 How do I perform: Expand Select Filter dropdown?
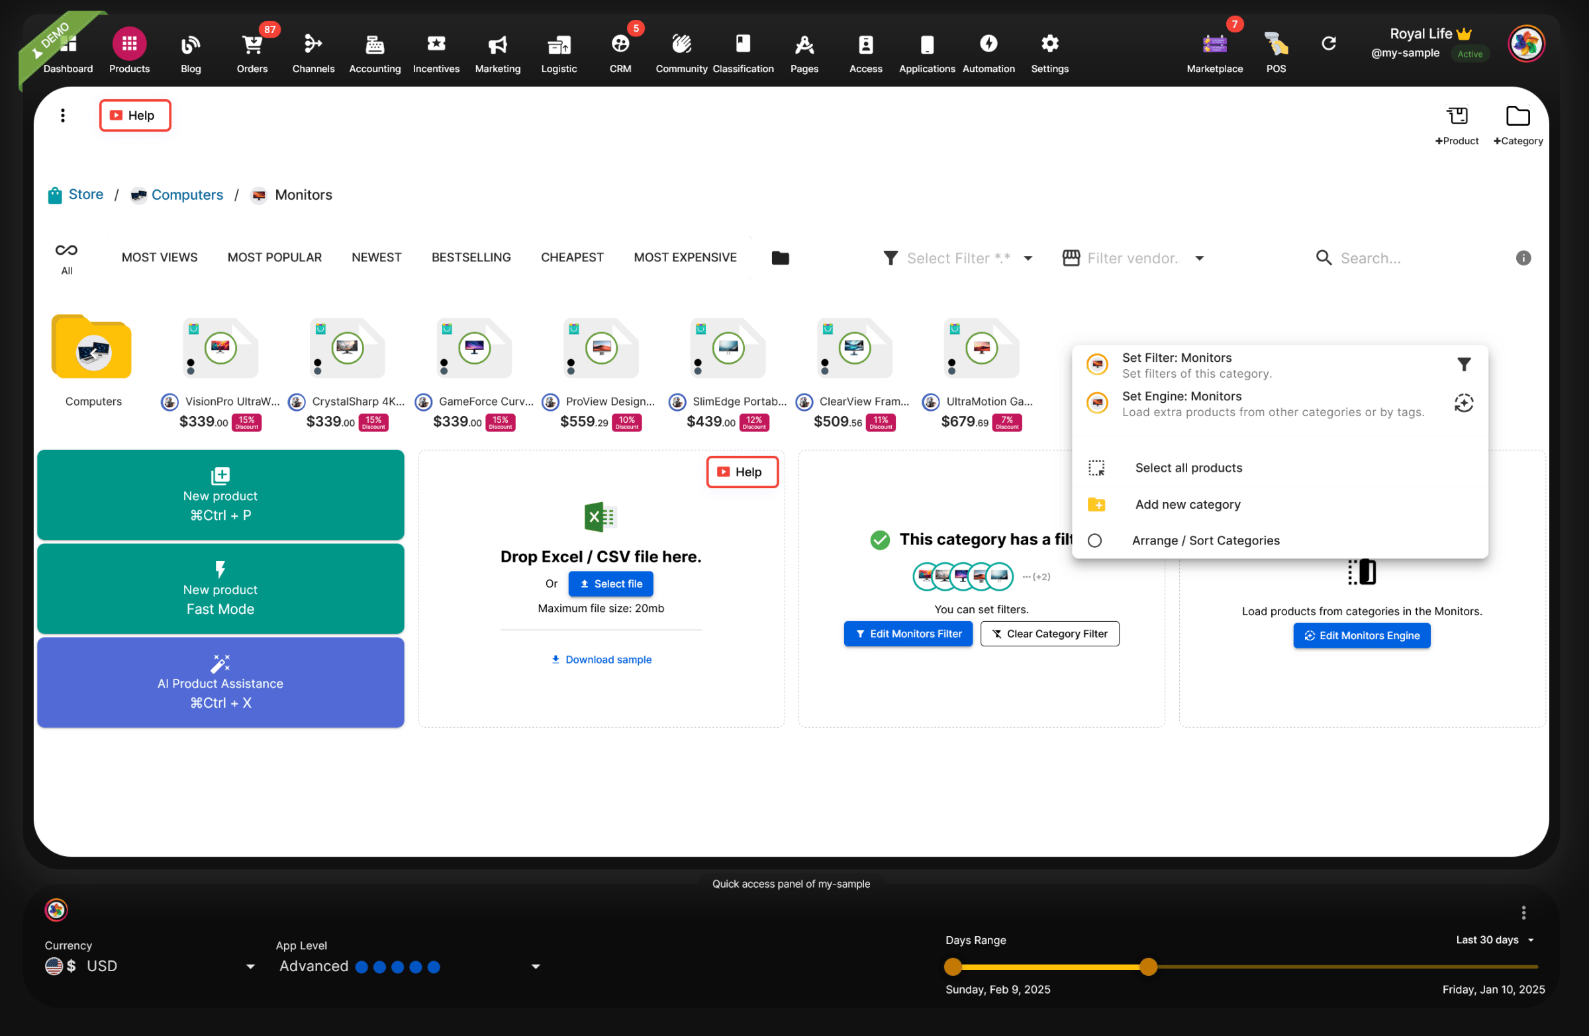click(x=958, y=258)
